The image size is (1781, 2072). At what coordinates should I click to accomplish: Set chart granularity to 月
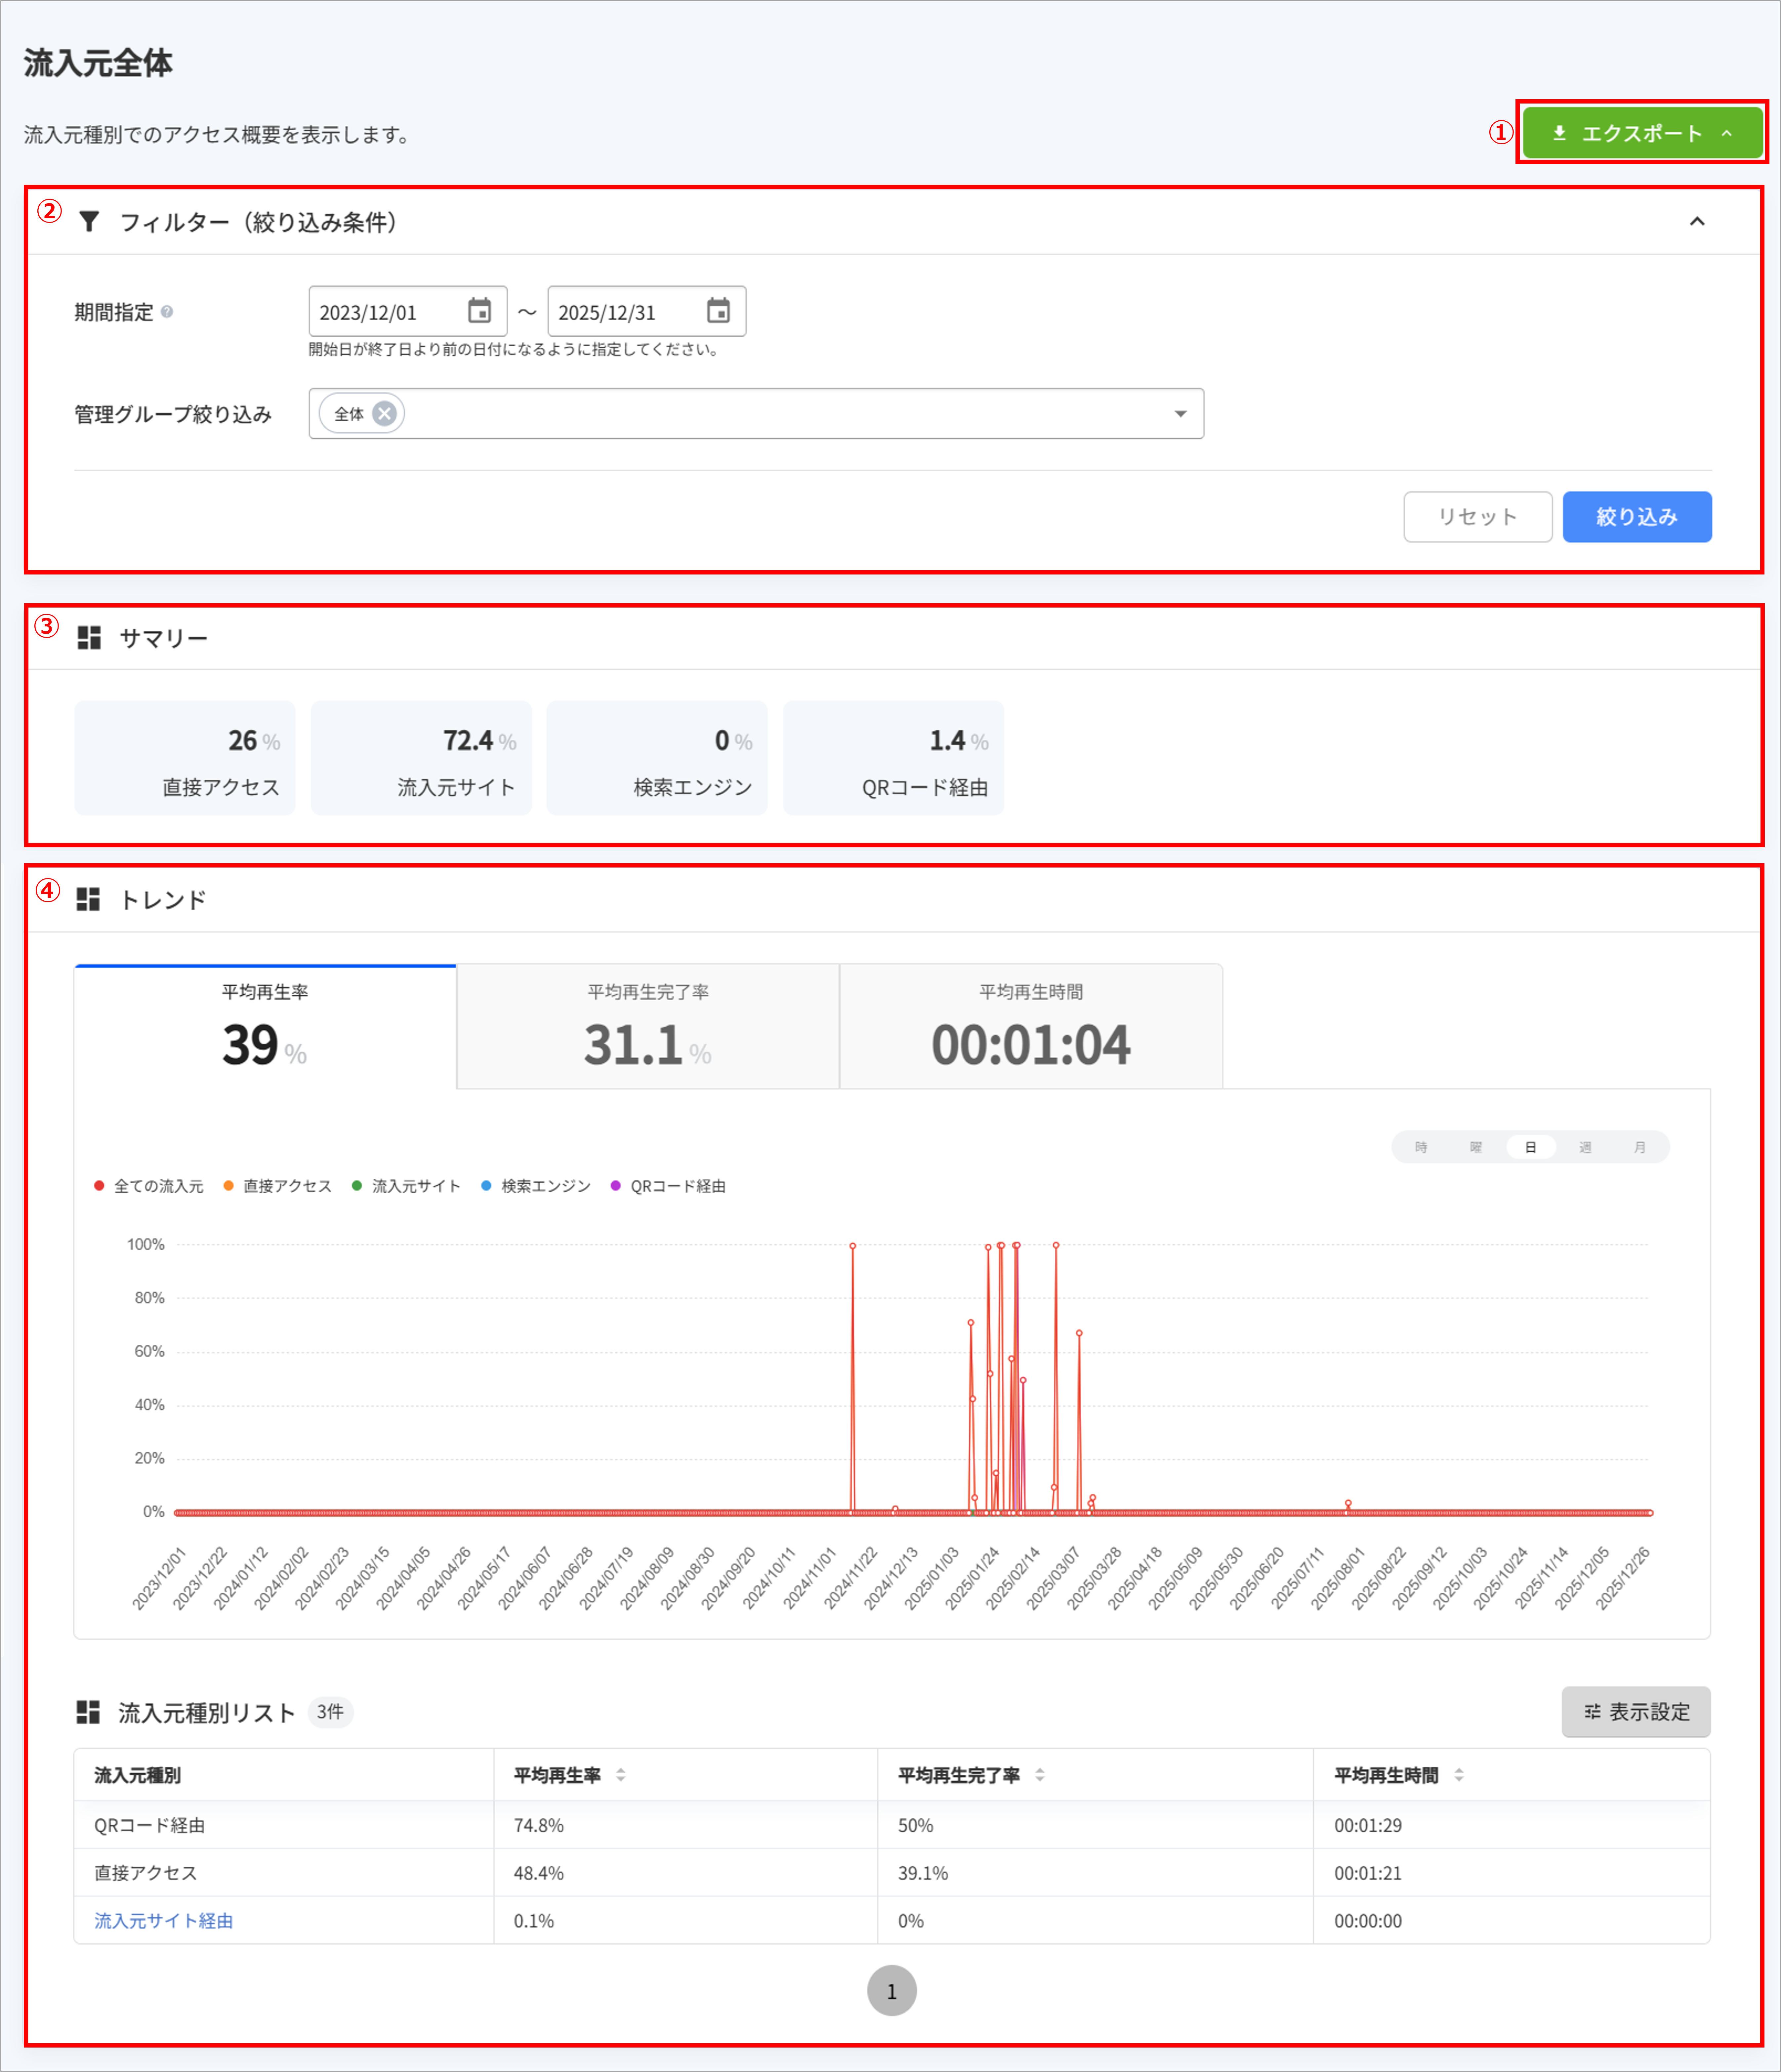(x=1640, y=1147)
